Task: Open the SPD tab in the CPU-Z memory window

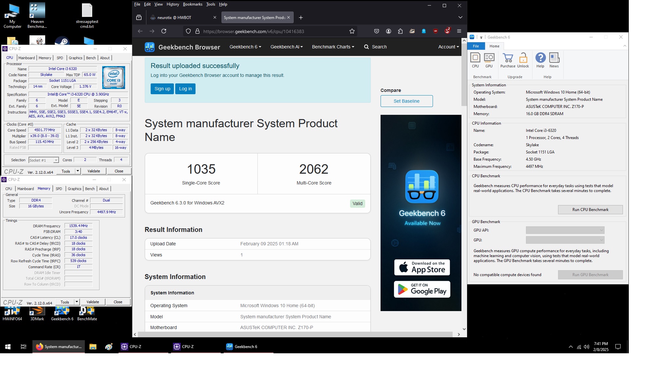Action: tap(59, 189)
